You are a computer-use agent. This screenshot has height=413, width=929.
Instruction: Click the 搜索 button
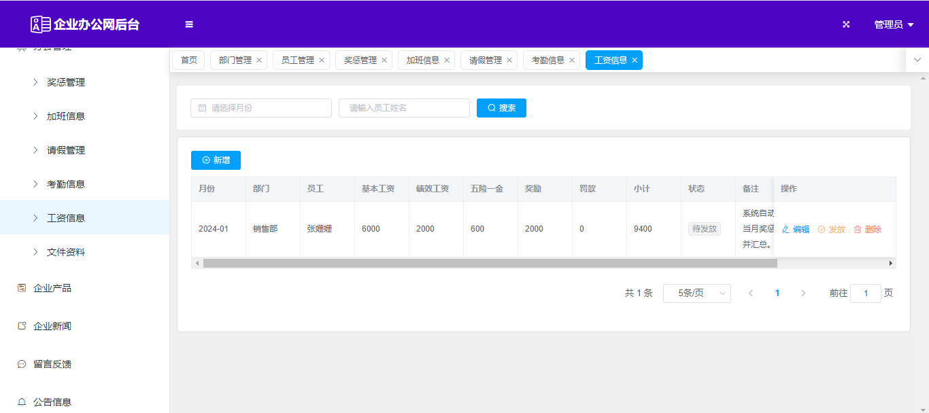point(501,108)
